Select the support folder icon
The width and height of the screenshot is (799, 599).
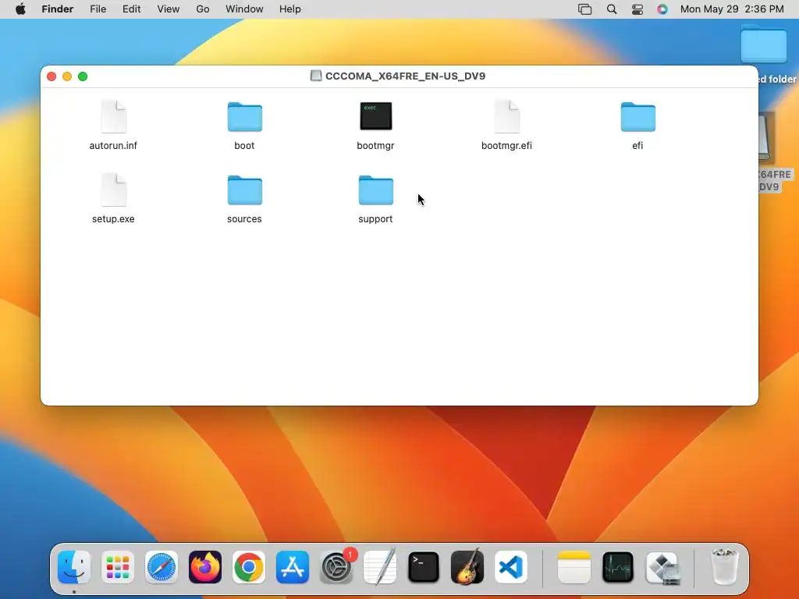(x=376, y=190)
